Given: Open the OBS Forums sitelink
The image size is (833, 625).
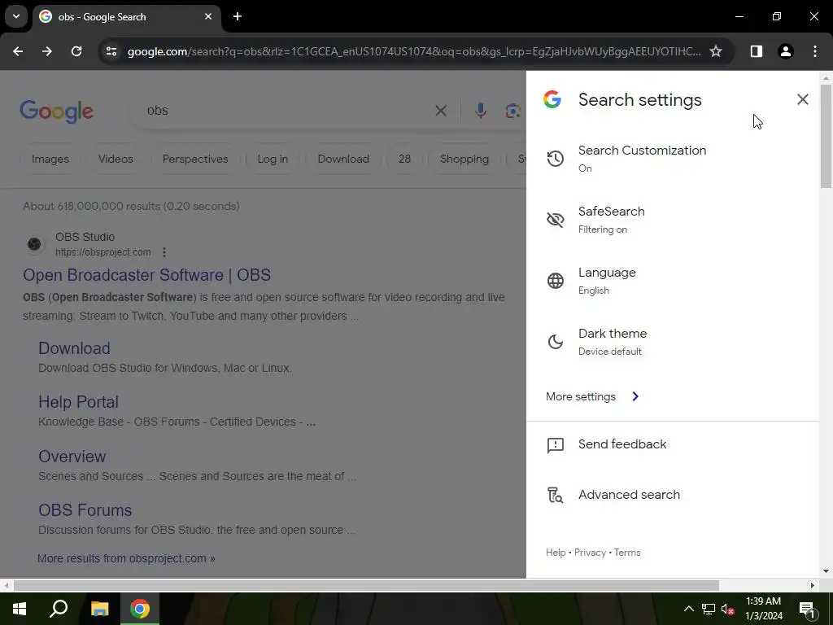Looking at the screenshot, I should [x=85, y=510].
